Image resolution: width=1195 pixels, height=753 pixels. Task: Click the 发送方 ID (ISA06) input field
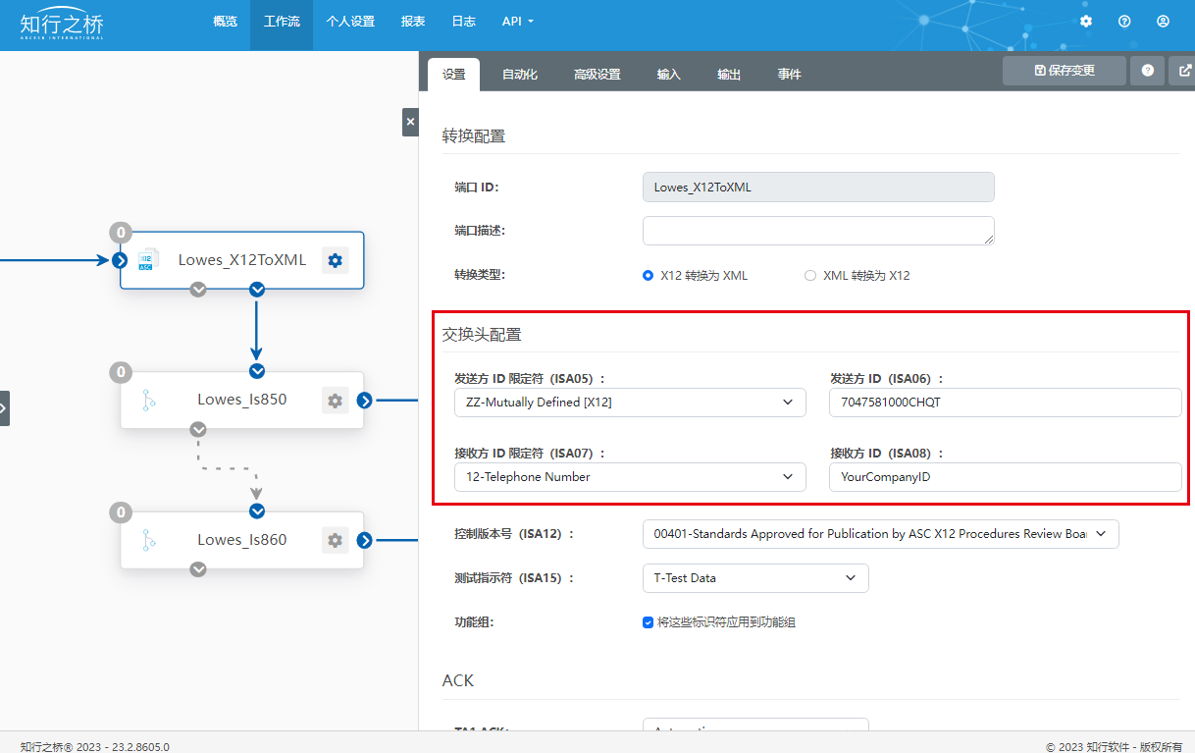[1005, 403]
